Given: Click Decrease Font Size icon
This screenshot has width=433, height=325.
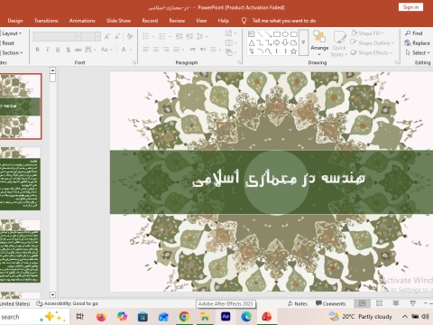Looking at the screenshot, I should click(x=117, y=36).
